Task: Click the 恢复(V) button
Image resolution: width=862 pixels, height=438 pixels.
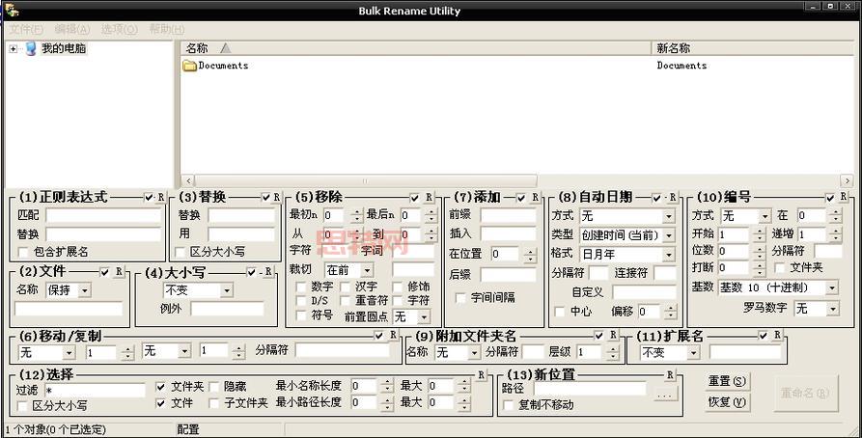Action: (727, 401)
